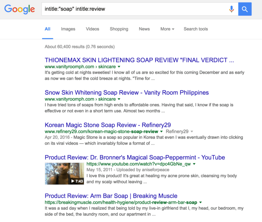Switch to News tab
262x222 pixels.
click(x=144, y=29)
